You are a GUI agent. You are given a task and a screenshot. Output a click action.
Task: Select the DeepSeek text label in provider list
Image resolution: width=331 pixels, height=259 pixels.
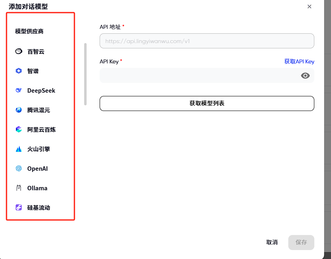pyautogui.click(x=41, y=91)
